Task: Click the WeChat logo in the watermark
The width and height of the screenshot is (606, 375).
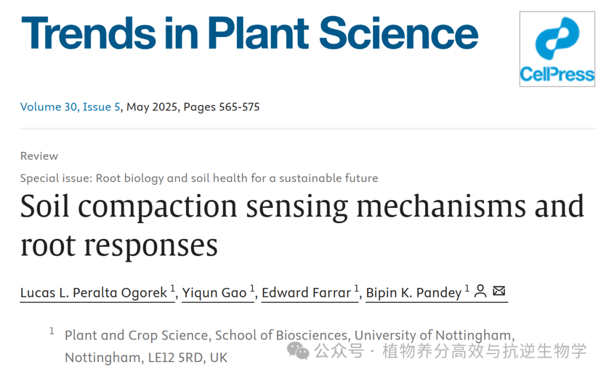Action: click(298, 351)
